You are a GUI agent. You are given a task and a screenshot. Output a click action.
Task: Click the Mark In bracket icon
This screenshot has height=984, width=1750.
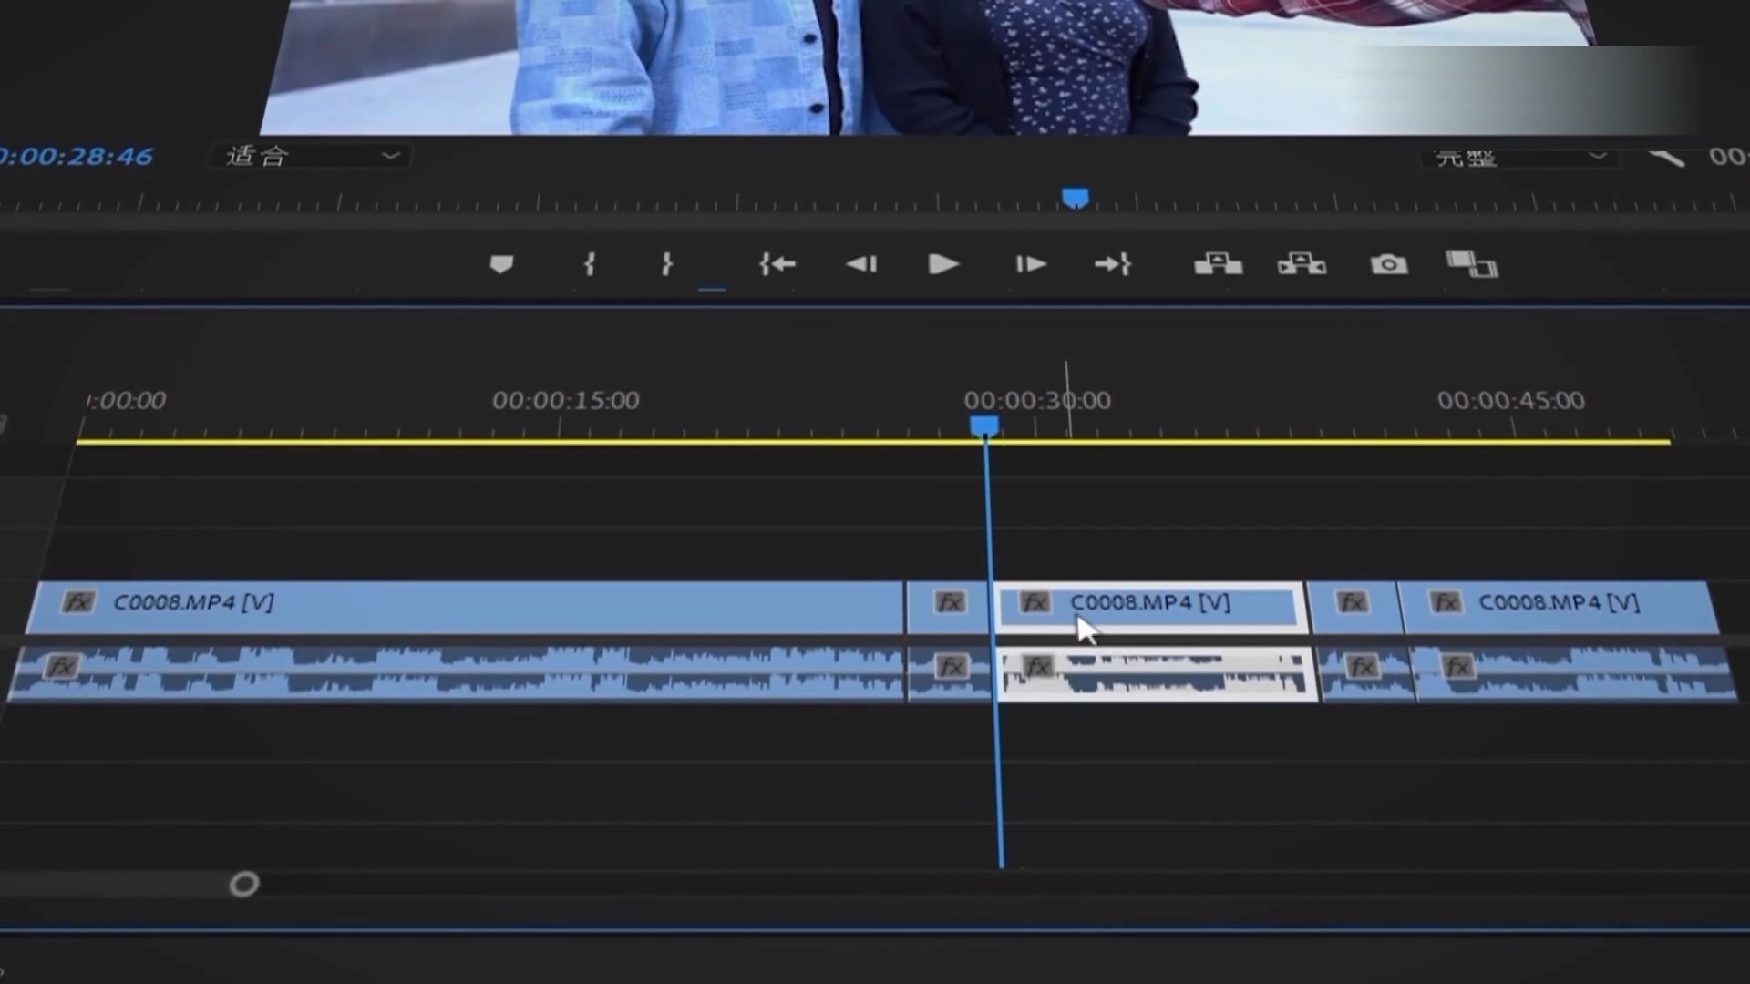click(590, 264)
